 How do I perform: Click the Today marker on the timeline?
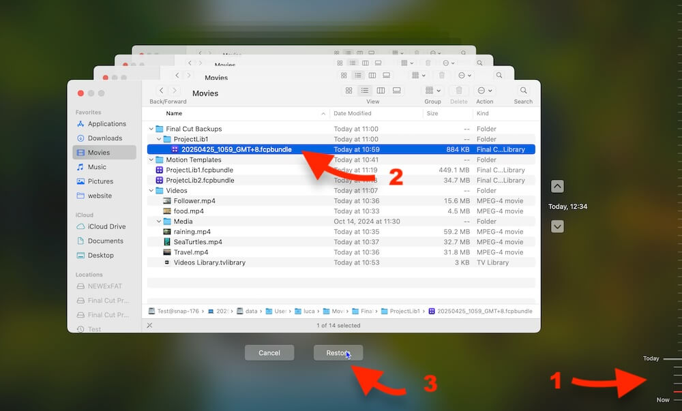(651, 358)
